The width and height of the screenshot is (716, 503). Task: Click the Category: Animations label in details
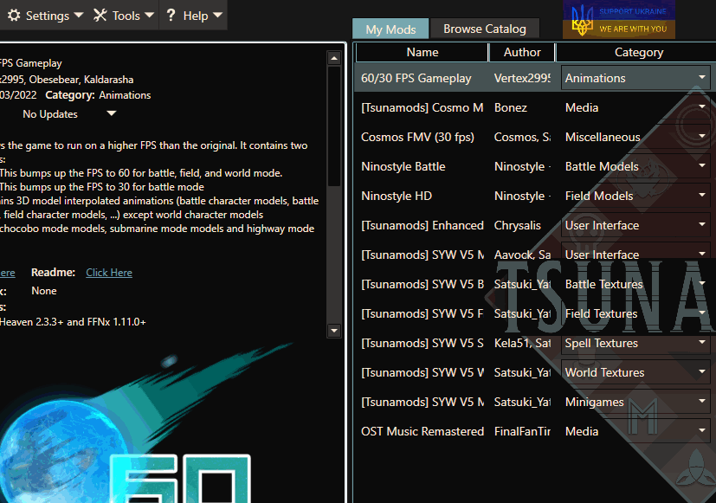point(98,95)
